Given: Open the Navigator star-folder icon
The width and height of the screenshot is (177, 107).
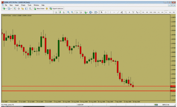Looking at the screenshot, I should pyautogui.click(x=22, y=8).
